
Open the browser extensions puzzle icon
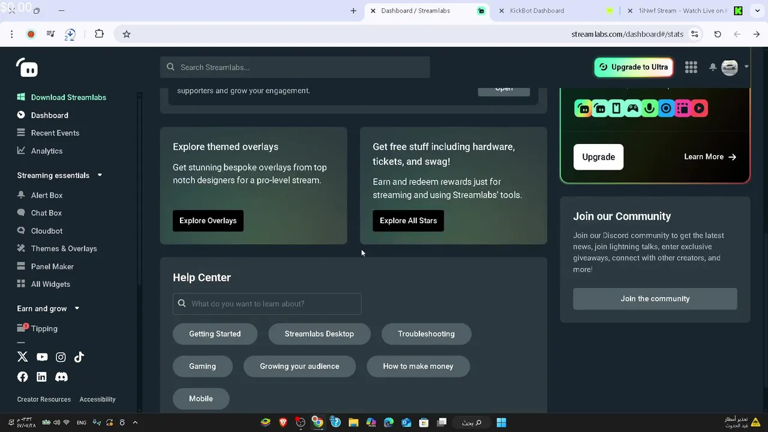[99, 34]
